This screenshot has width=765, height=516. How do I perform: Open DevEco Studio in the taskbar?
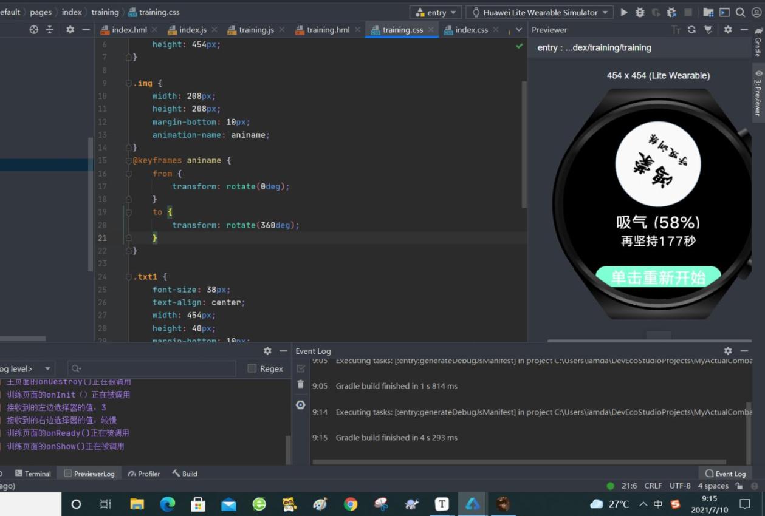472,504
